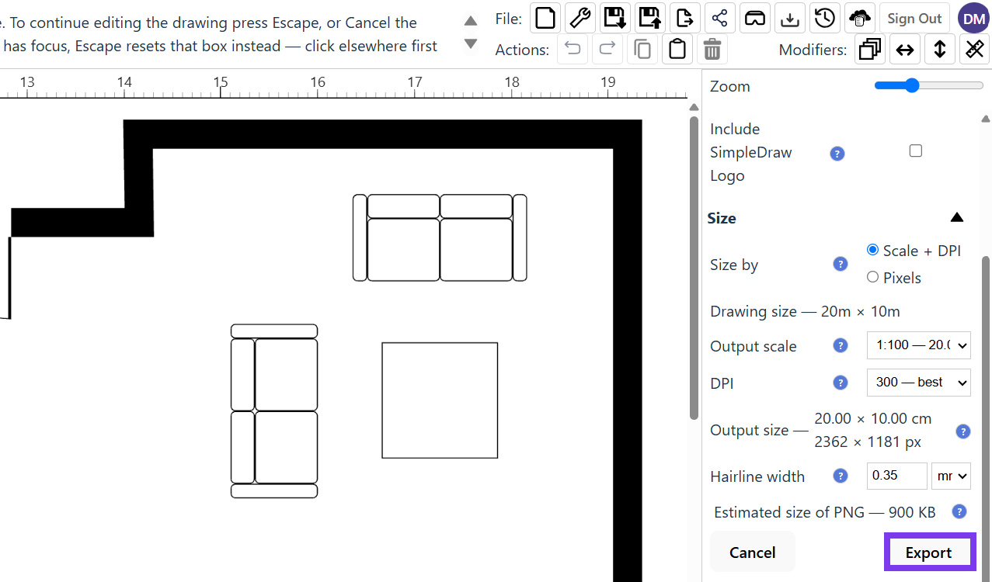Open the Hairline width unit dropdown
The image size is (992, 582).
tap(951, 476)
